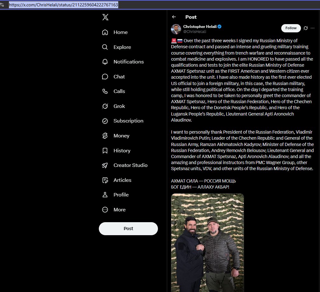Open the post's three-dot options menu
The width and height of the screenshot is (320, 292).
(312, 28)
